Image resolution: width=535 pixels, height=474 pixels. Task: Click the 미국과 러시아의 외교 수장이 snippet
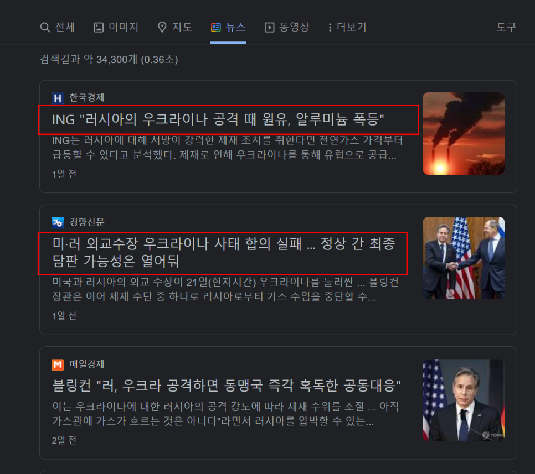[x=225, y=289]
